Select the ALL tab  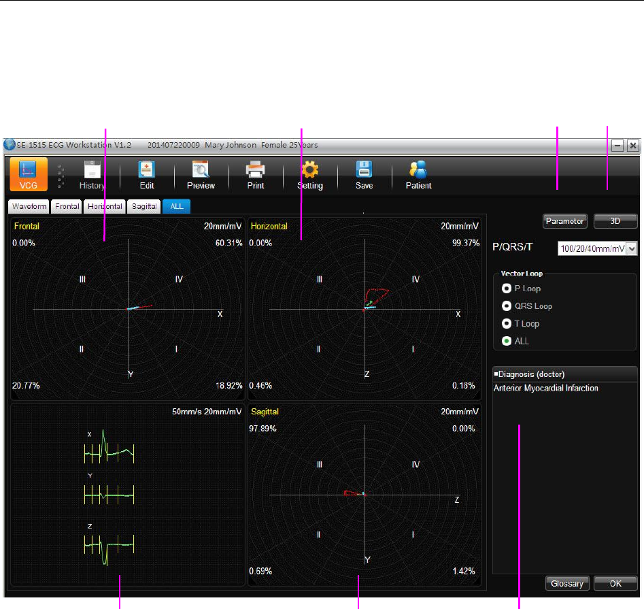[177, 206]
